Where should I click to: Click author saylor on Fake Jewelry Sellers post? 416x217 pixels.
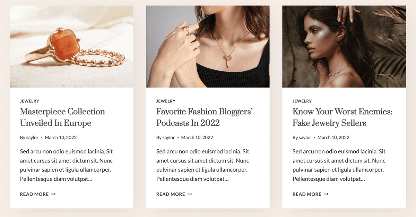pos(305,138)
